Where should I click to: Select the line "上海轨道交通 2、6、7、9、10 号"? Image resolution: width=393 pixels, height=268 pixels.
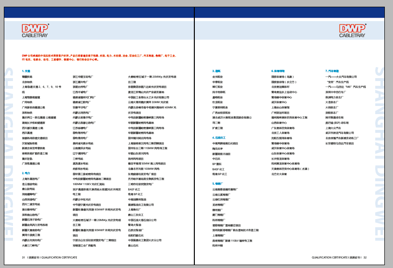(x=42, y=87)
